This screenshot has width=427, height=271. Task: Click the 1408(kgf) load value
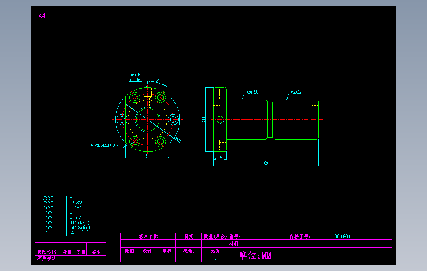81,228
